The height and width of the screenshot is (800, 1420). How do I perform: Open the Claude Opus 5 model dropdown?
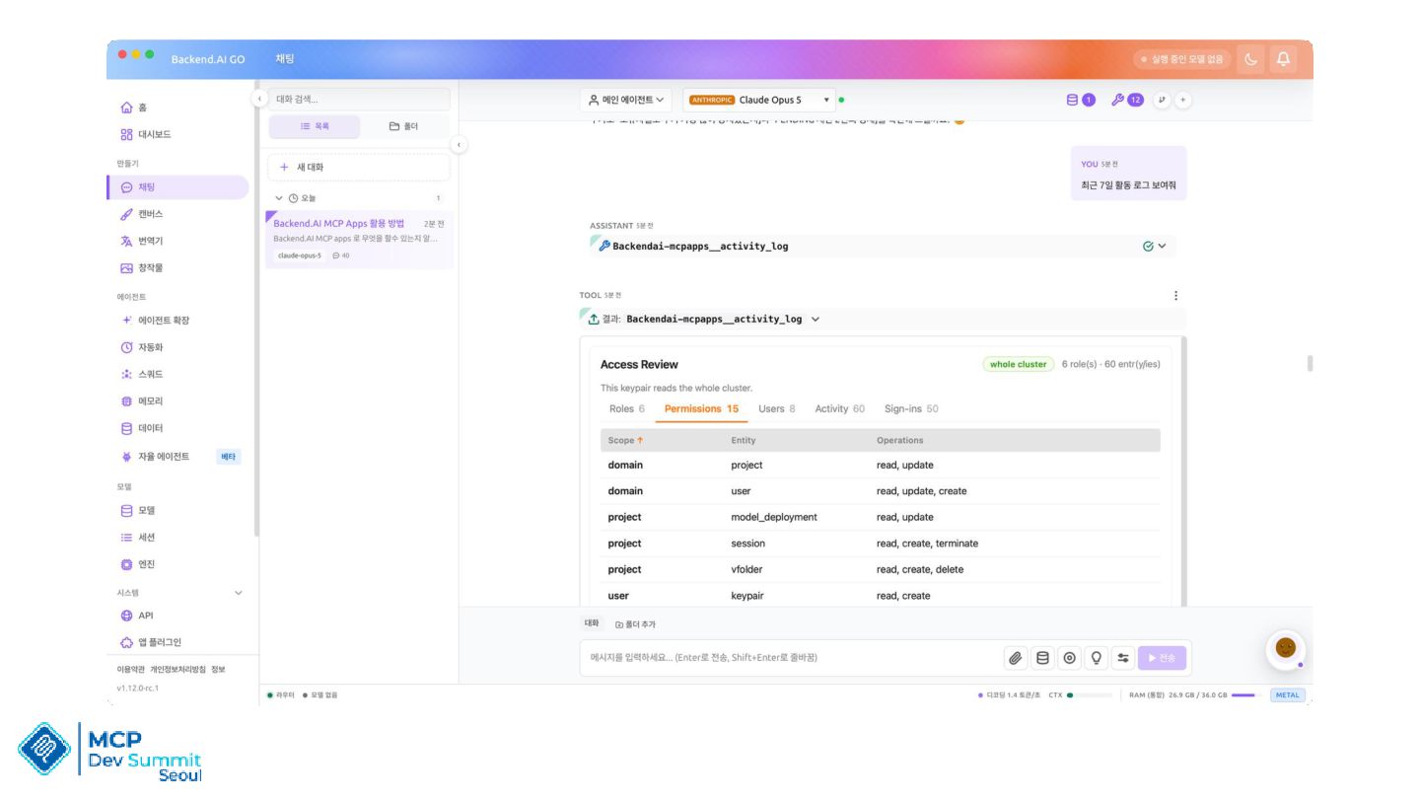pos(759,100)
